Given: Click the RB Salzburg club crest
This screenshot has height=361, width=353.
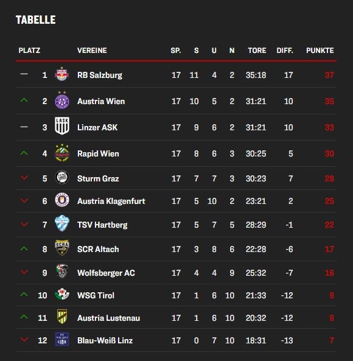Looking at the screenshot, I should 62,74.
